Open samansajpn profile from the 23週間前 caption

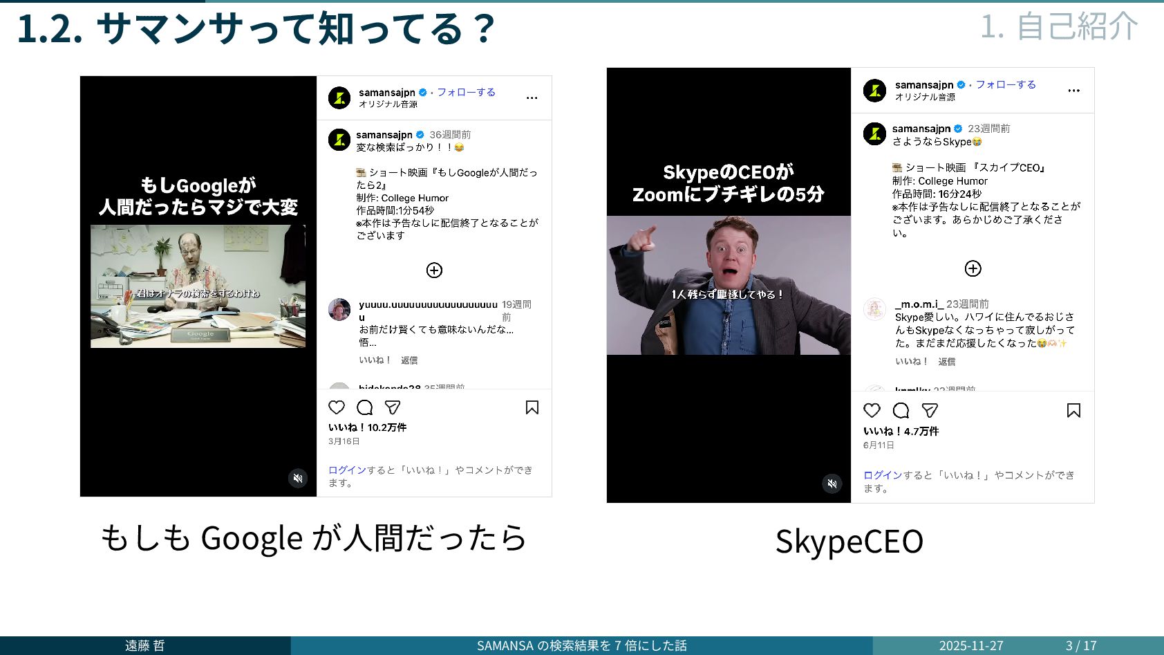pyautogui.click(x=921, y=129)
